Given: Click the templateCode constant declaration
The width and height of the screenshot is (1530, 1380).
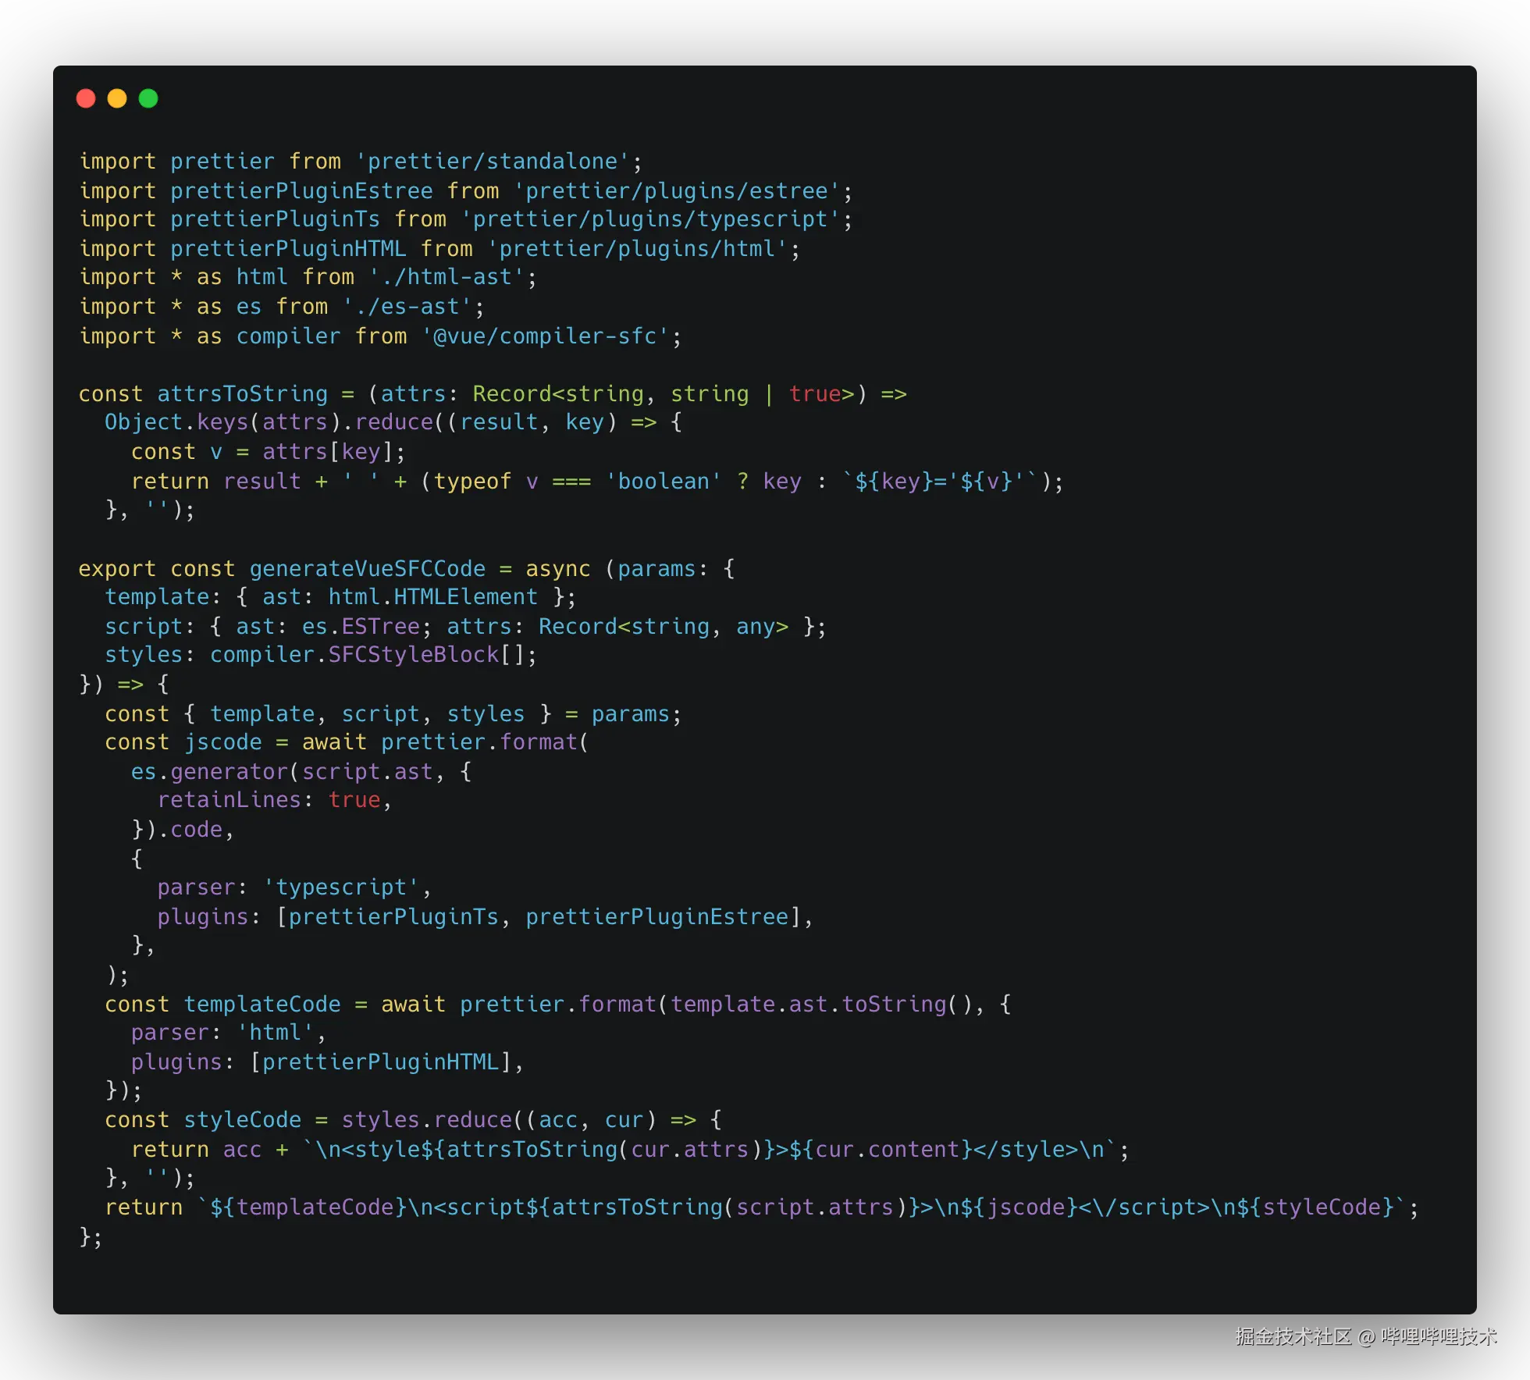Looking at the screenshot, I should tap(262, 1005).
